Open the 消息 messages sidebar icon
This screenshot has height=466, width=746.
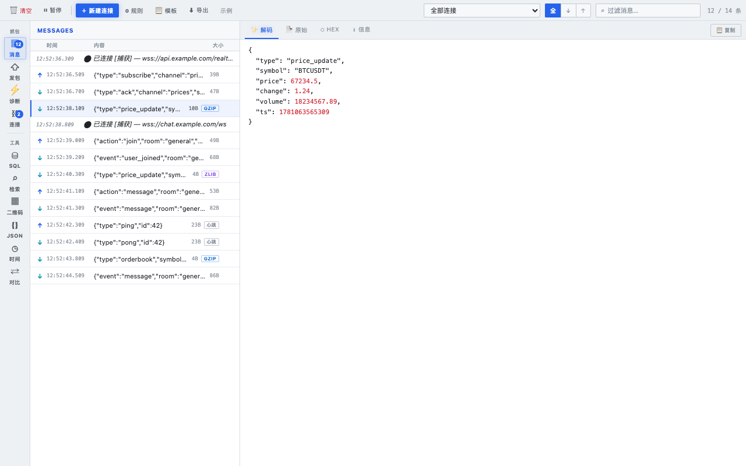coord(15,48)
